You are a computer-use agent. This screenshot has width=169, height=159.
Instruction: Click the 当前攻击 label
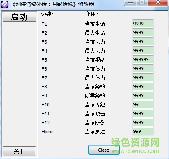point(95,114)
